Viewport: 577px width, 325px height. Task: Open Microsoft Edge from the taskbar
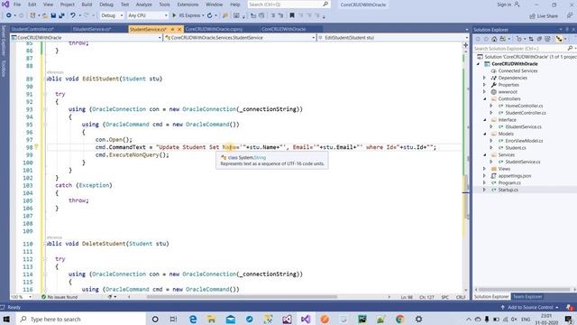point(193,319)
